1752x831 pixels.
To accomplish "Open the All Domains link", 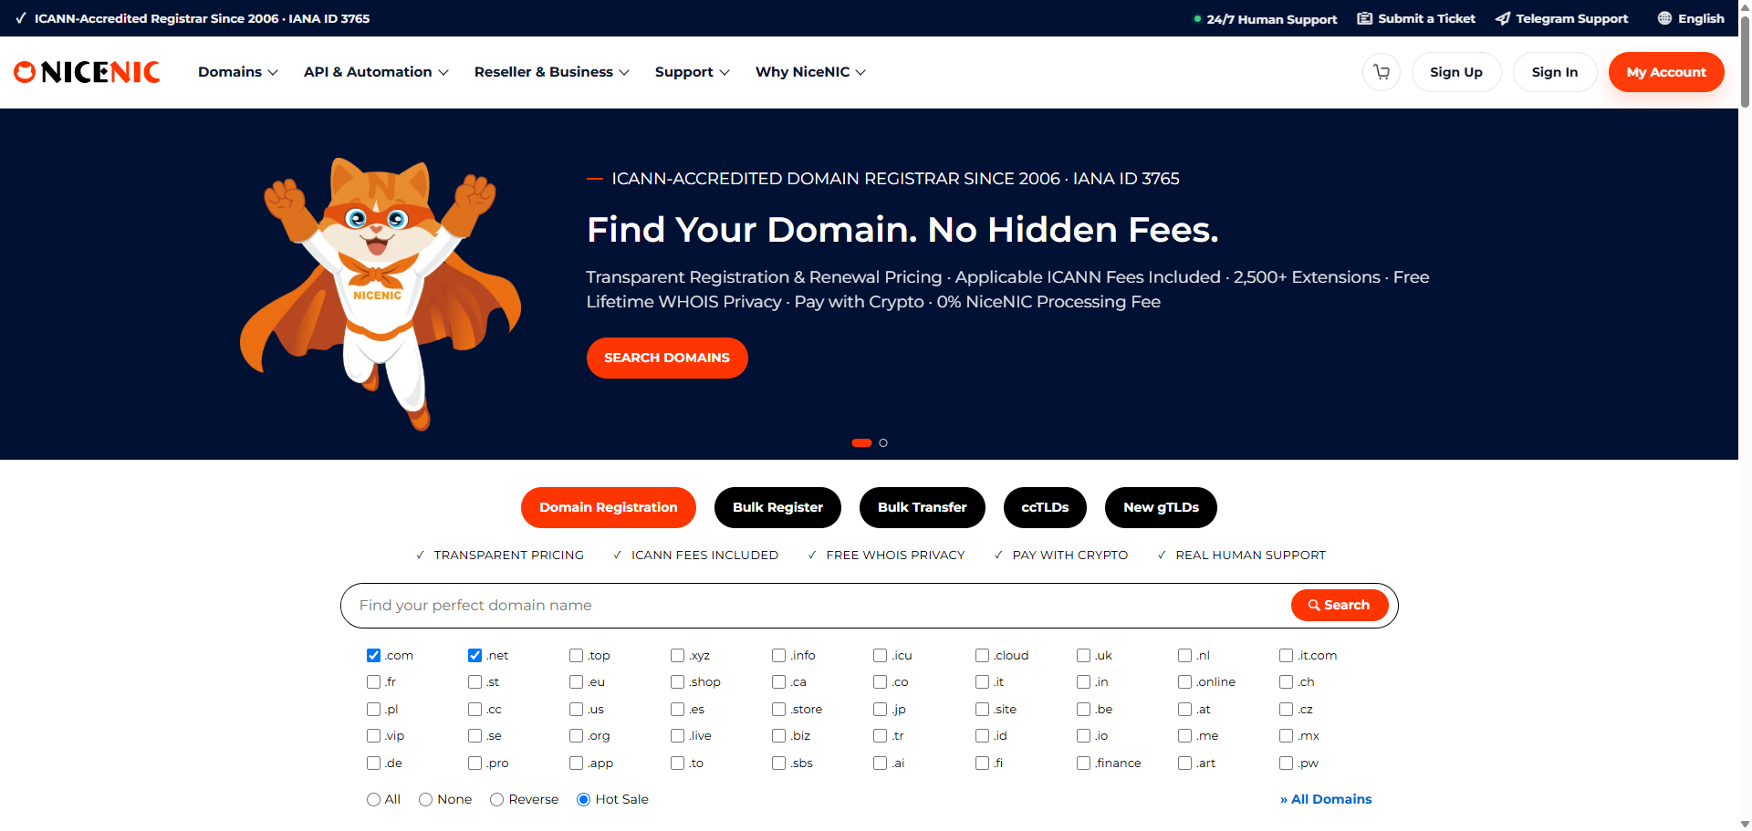I will pos(1326,799).
